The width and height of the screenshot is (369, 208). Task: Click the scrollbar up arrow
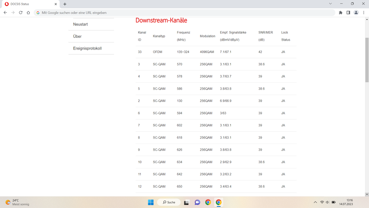pos(367,19)
